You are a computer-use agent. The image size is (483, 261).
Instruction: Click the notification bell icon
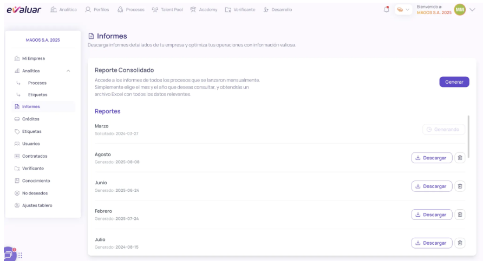pos(386,9)
